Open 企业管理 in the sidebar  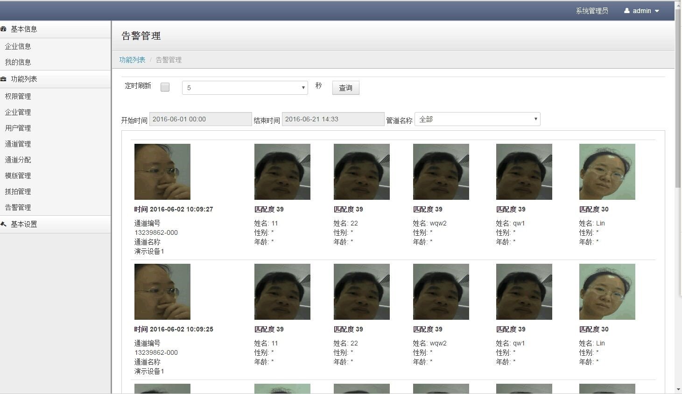tap(18, 112)
